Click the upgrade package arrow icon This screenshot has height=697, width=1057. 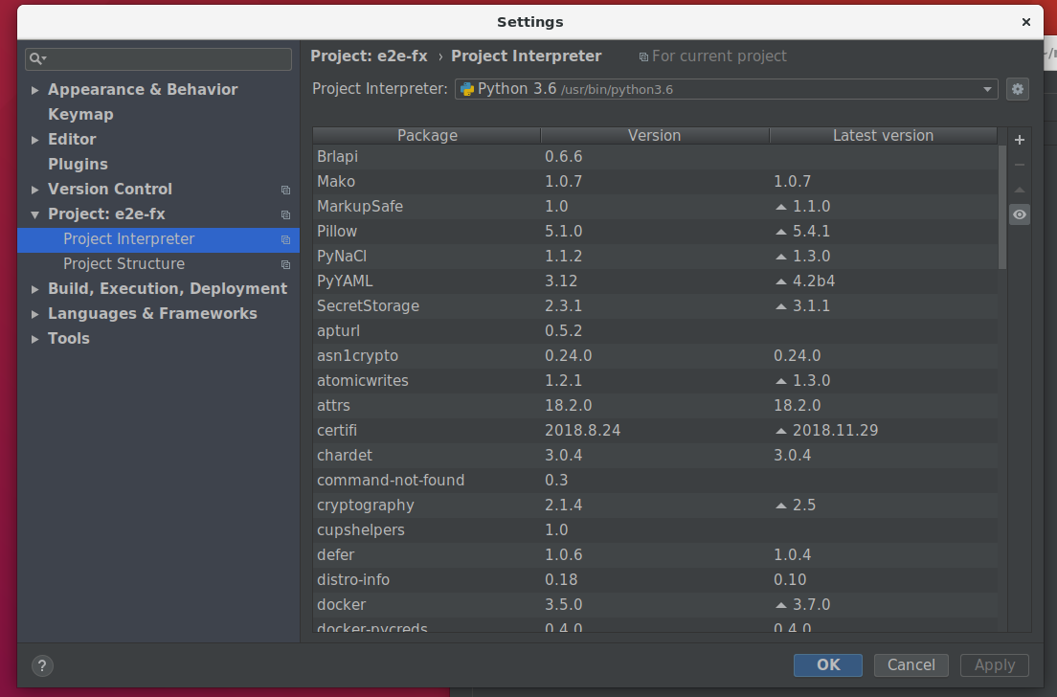point(1020,190)
